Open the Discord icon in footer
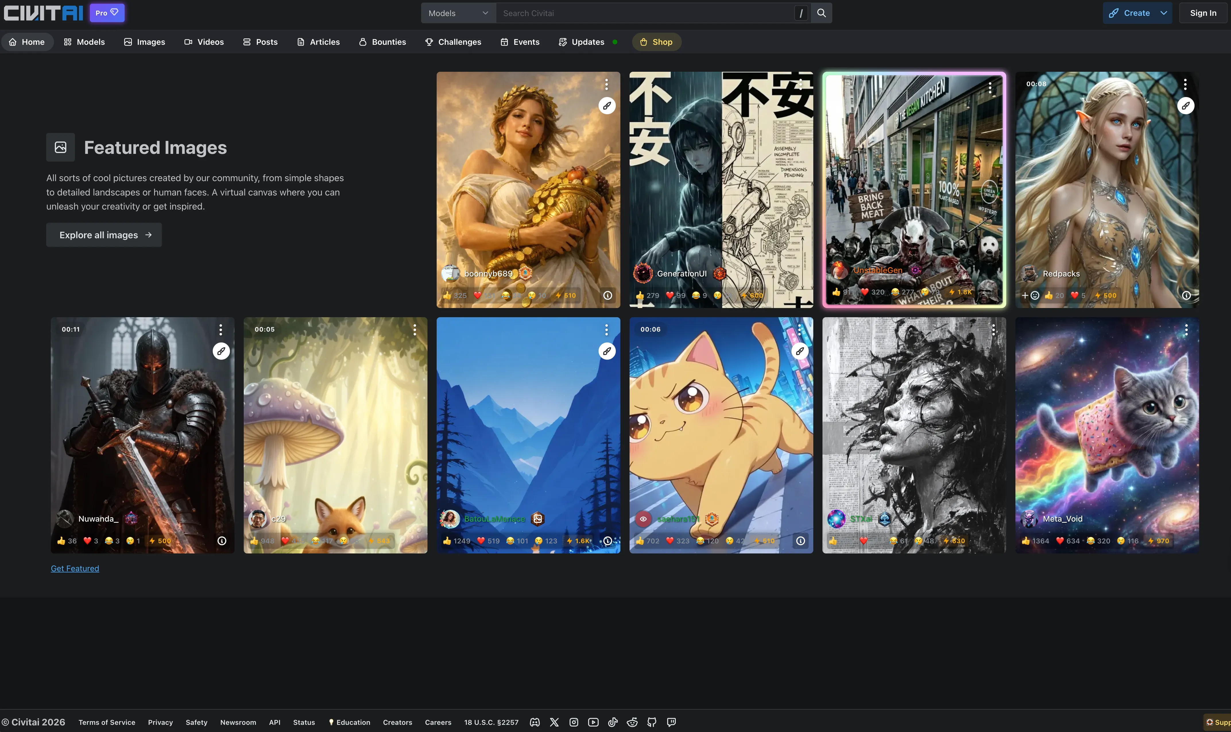Screen dimensions: 1231x732 pos(535,722)
